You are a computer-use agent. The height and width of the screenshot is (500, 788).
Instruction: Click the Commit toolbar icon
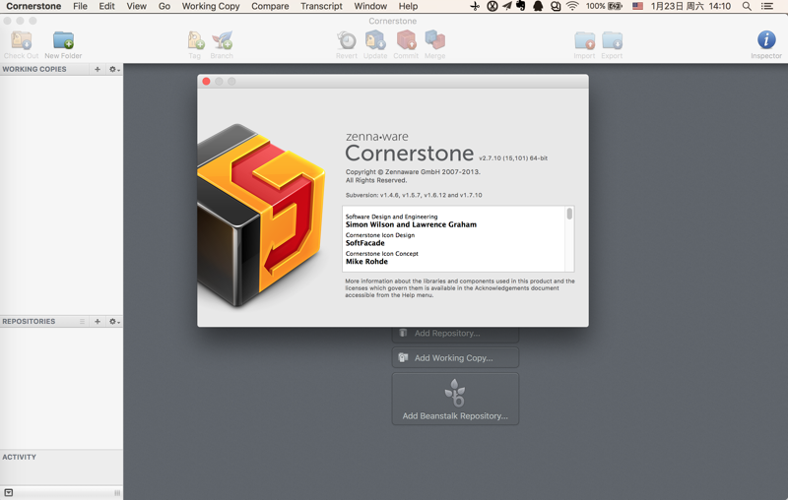406,44
